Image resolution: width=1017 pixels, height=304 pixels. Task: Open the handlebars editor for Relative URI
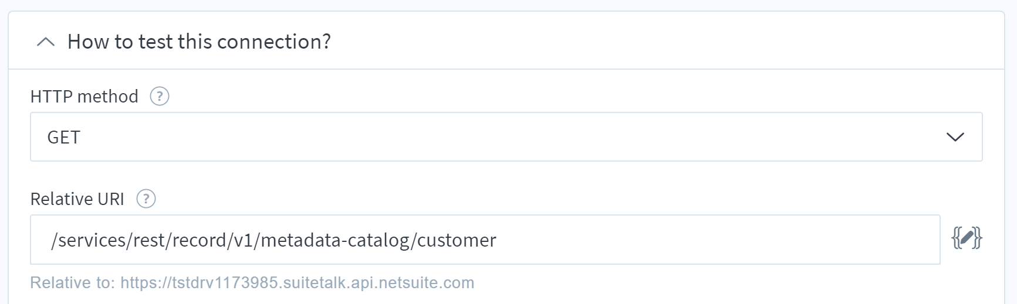pyautogui.click(x=967, y=238)
